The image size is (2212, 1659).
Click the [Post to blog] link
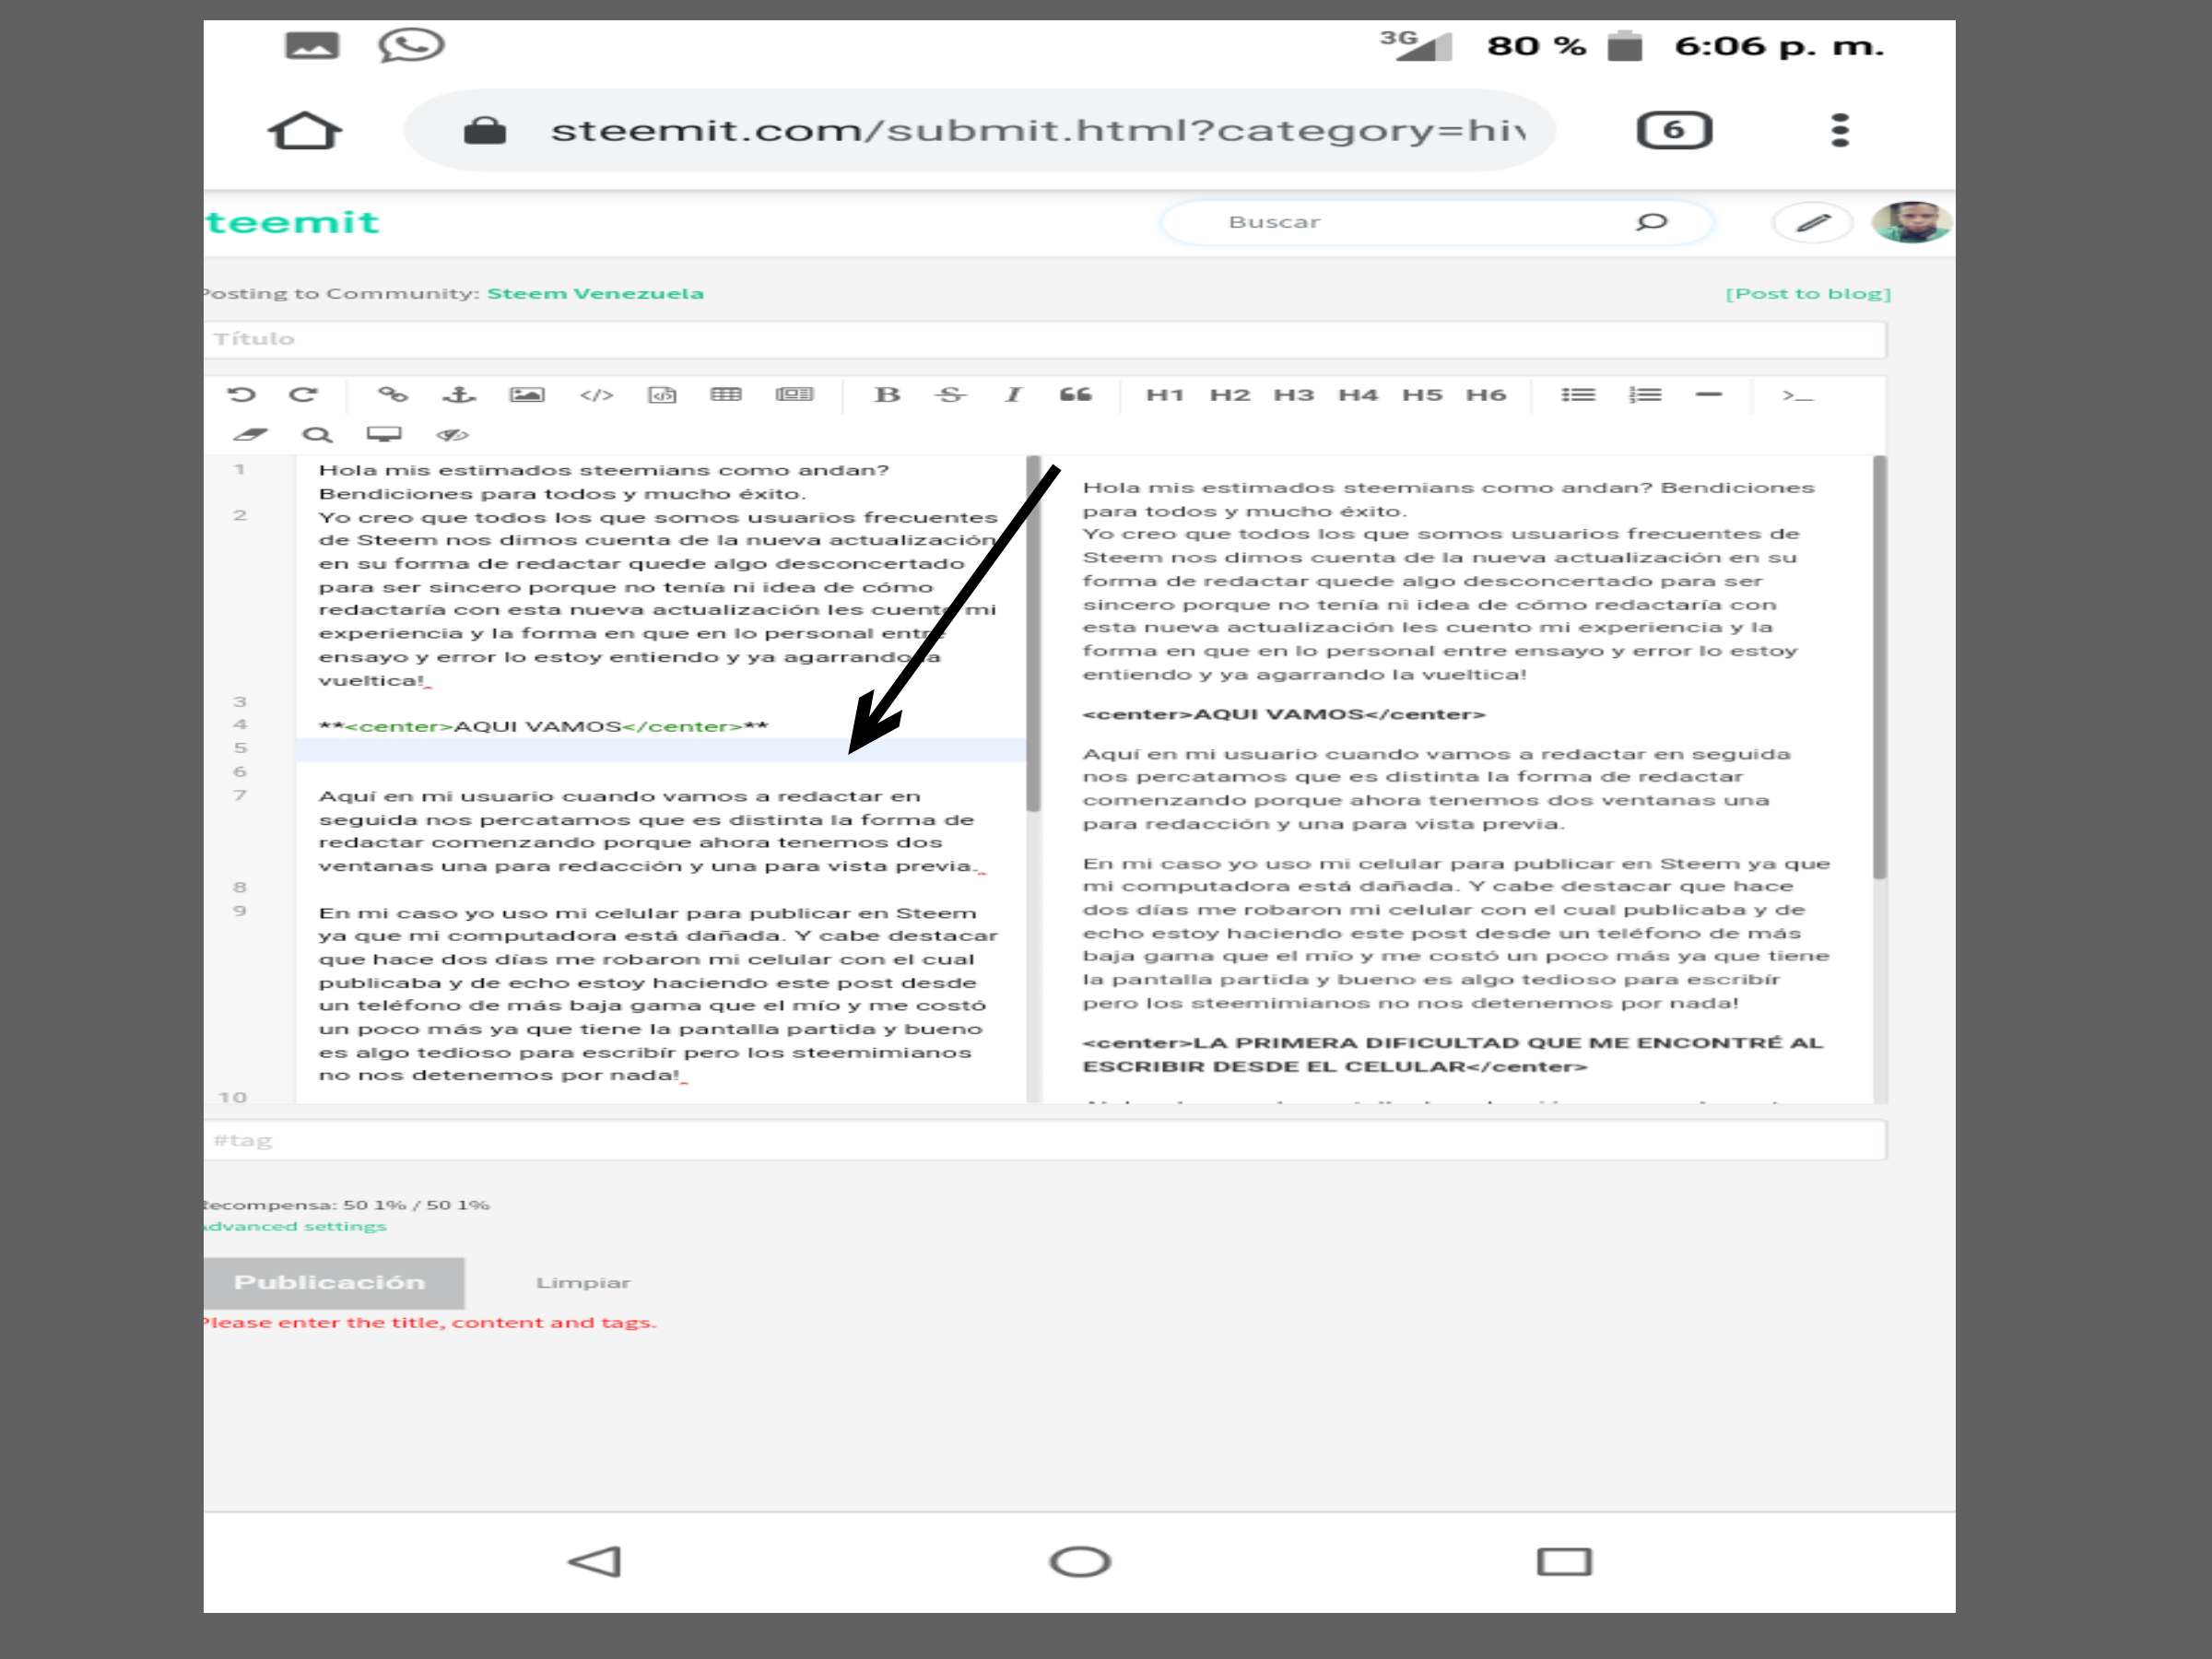[x=1808, y=293]
